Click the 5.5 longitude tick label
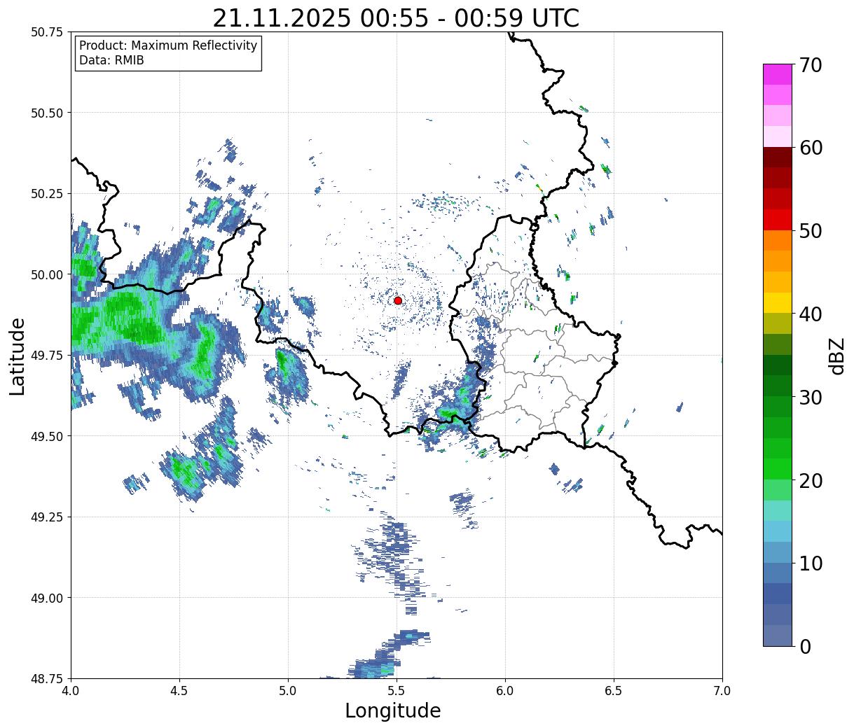This screenshot has height=728, width=854. (x=397, y=690)
